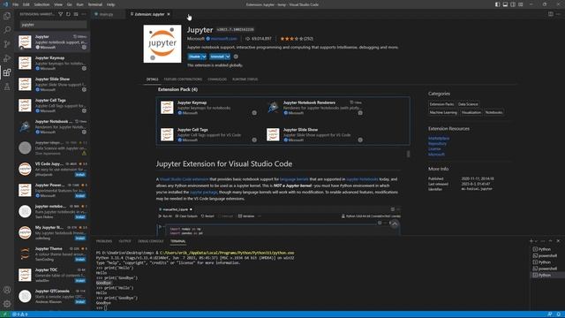This screenshot has width=565, height=318.
Task: Open the Marketplace resource link
Action: pos(439,139)
